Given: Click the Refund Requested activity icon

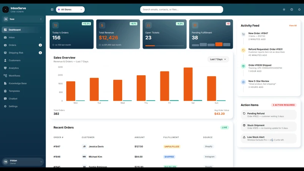Looking at the screenshot, I should coord(243,50).
